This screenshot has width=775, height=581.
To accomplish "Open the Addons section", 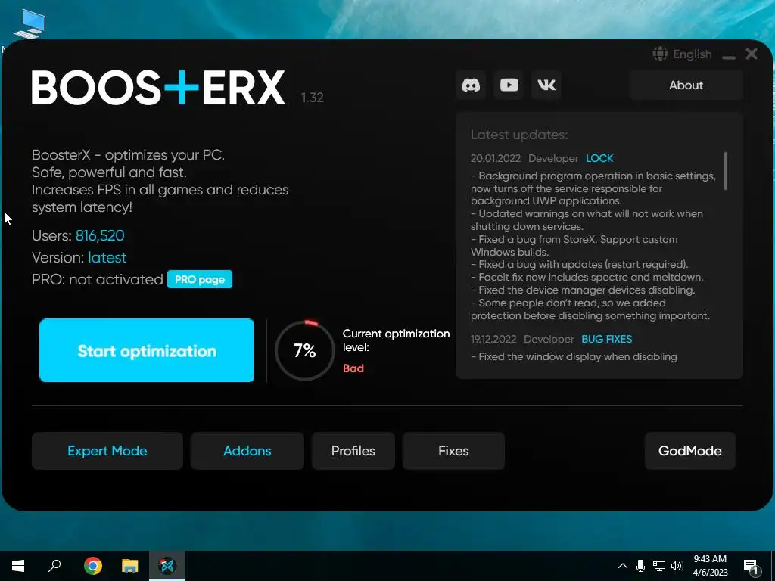I will 247,451.
